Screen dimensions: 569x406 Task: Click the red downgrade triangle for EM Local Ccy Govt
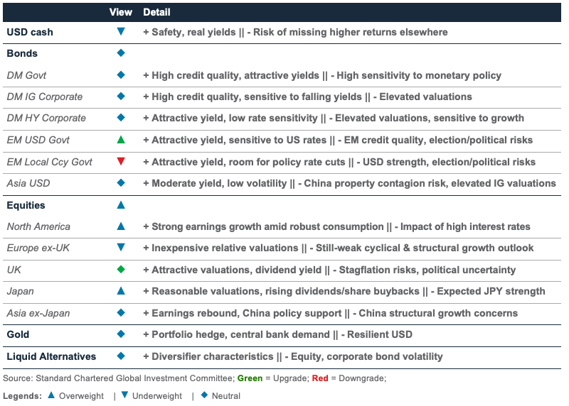pyautogui.click(x=120, y=162)
